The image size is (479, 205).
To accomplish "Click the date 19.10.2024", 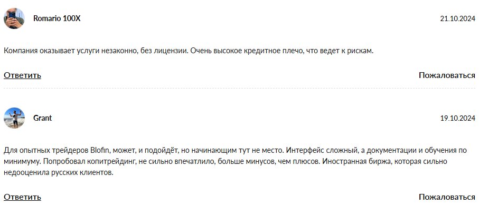I will 458,119.
